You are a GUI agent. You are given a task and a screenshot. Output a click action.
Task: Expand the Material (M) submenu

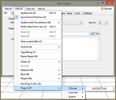[x=38, y=70]
